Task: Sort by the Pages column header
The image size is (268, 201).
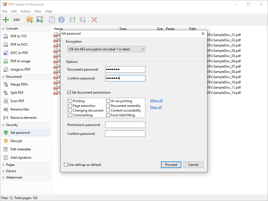Action: coord(176,29)
